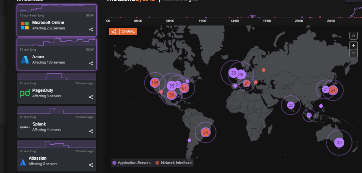Click the 23:00 mark on timeline
Image resolution: width=362 pixels, height=173 pixels.
[x=331, y=21]
